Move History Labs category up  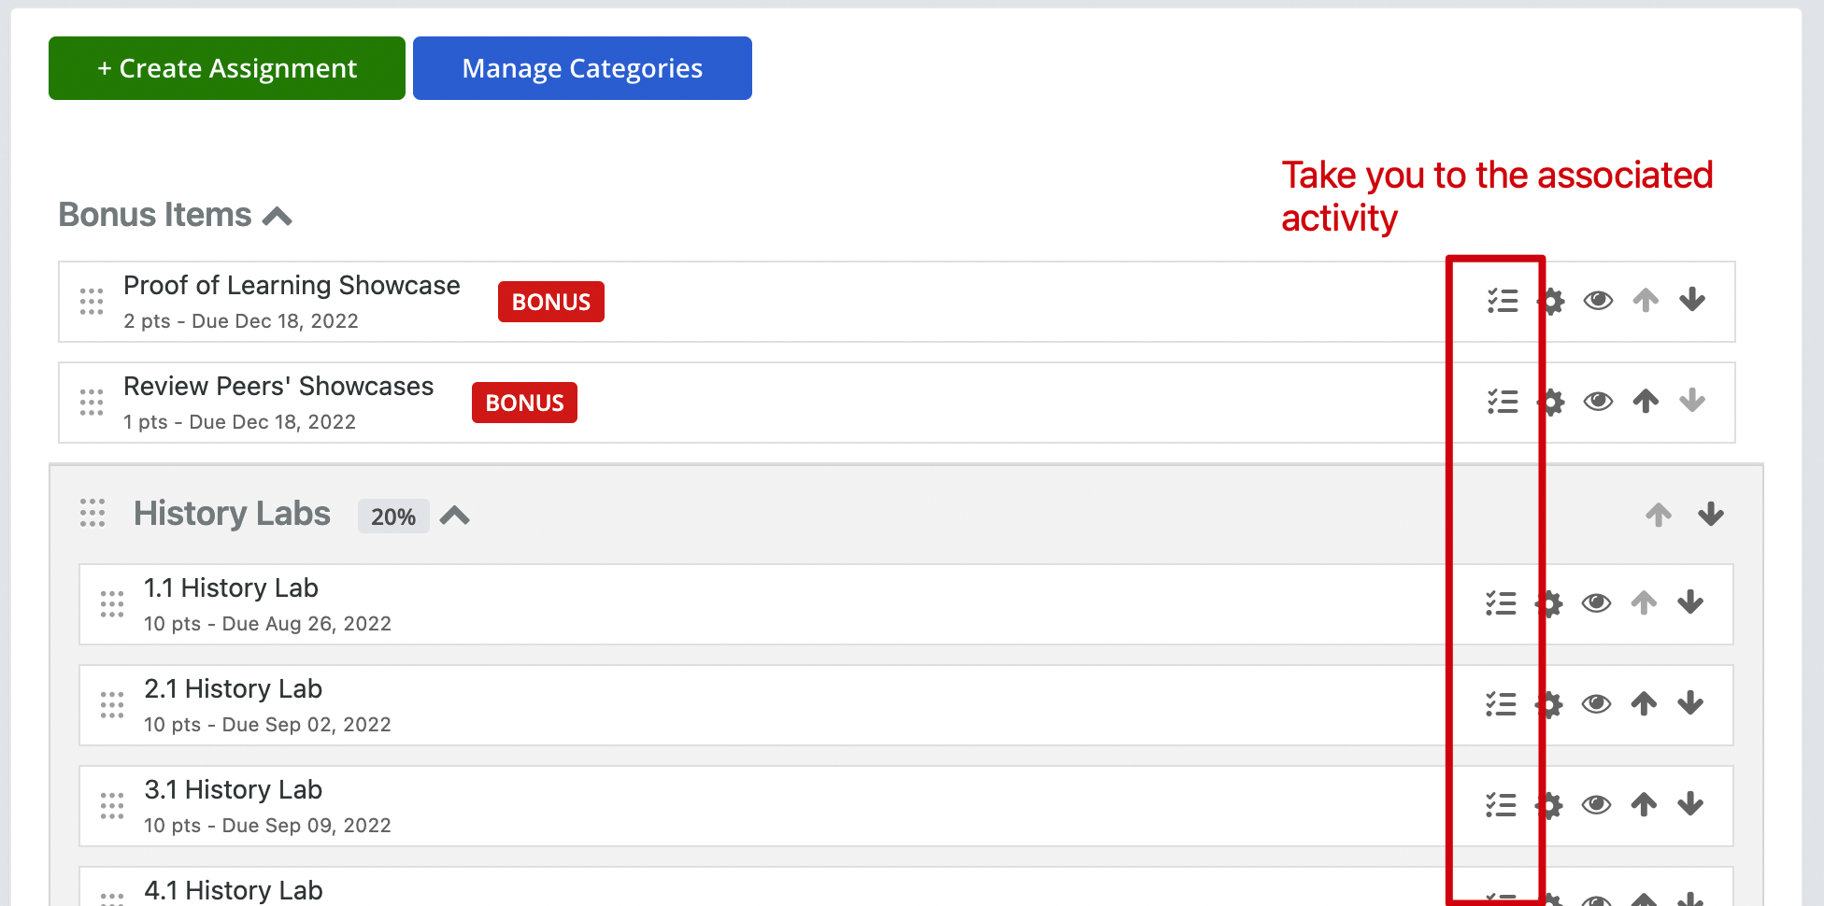pyautogui.click(x=1659, y=515)
